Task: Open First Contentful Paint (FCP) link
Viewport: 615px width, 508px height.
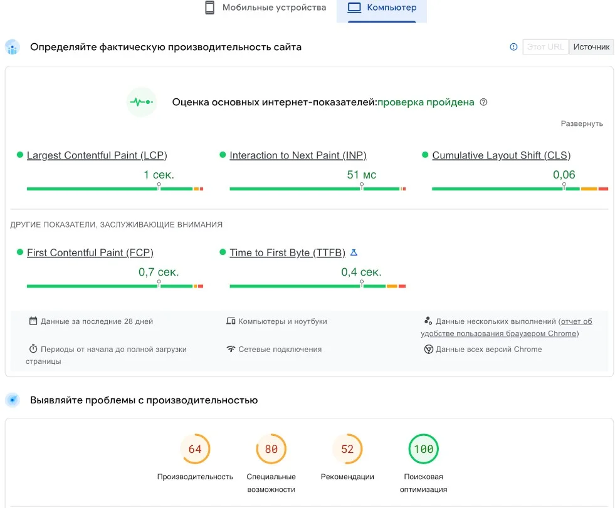Action: tap(90, 252)
